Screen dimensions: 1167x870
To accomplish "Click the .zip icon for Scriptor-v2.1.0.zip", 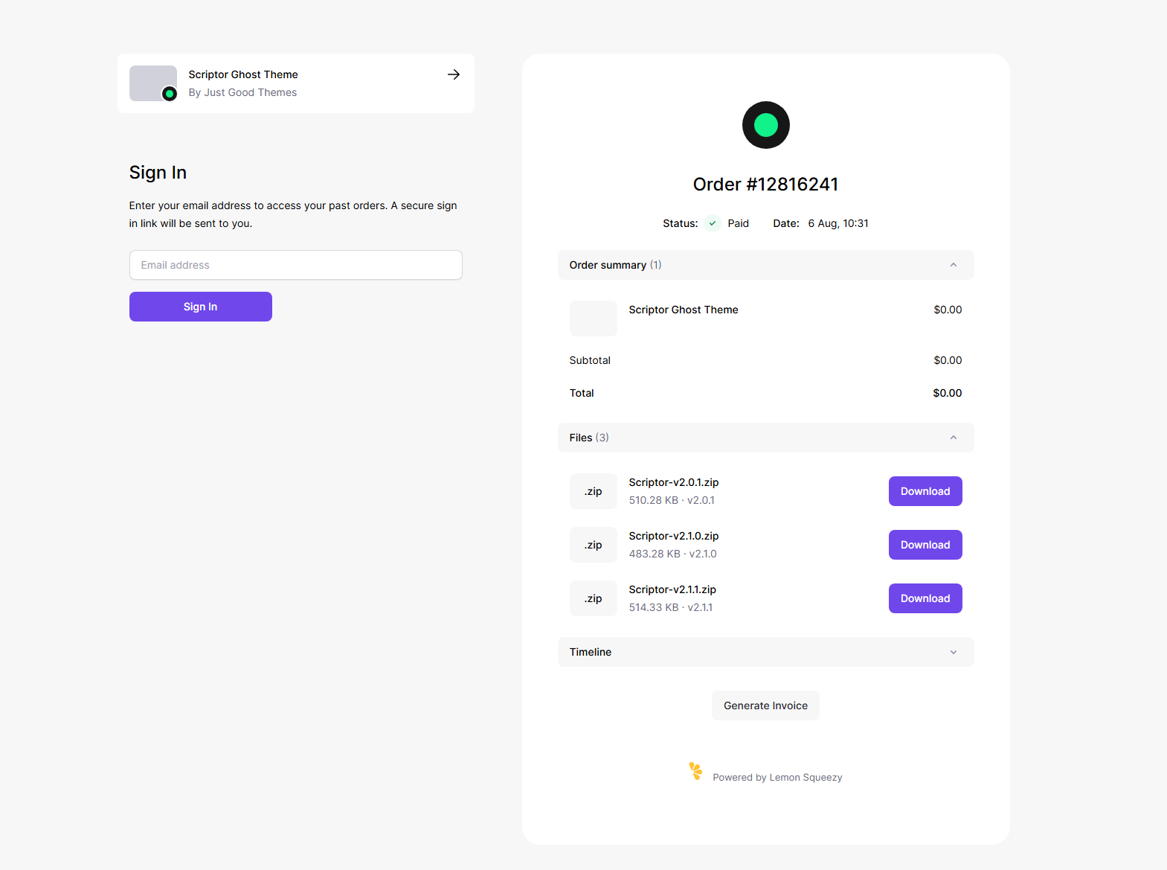I will click(594, 545).
